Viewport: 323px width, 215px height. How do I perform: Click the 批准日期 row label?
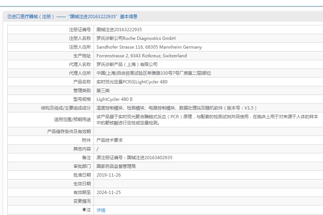[x=82, y=175]
